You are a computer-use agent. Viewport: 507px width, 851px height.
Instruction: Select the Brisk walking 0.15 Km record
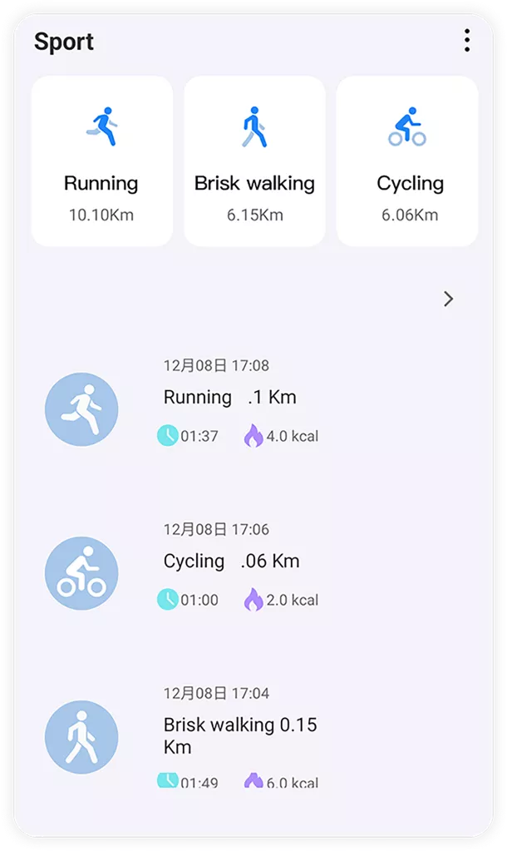point(239,735)
